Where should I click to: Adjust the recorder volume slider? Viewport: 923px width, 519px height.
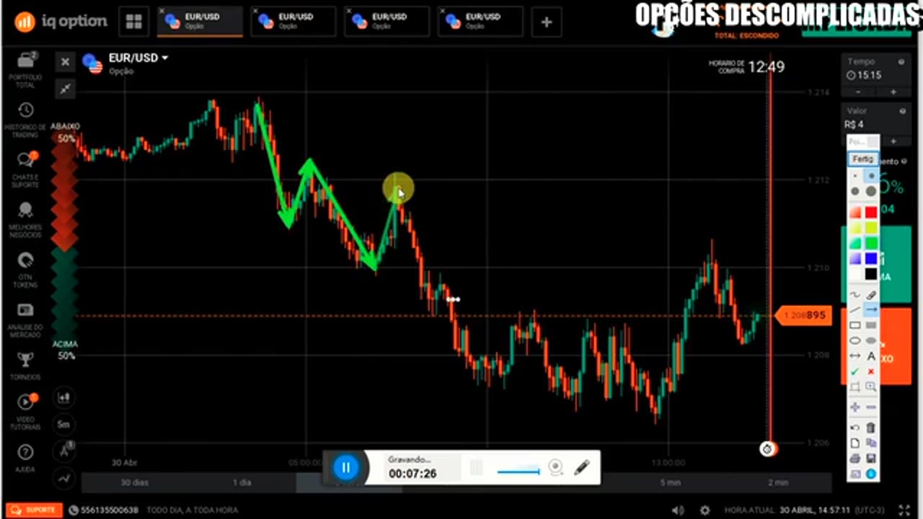518,471
